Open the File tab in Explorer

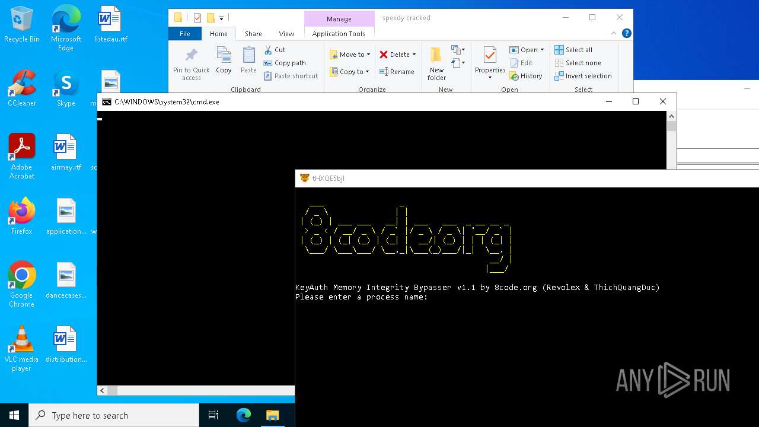pyautogui.click(x=185, y=34)
